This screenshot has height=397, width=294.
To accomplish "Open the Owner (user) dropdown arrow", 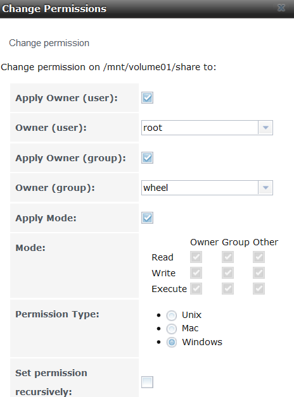I will click(265, 128).
